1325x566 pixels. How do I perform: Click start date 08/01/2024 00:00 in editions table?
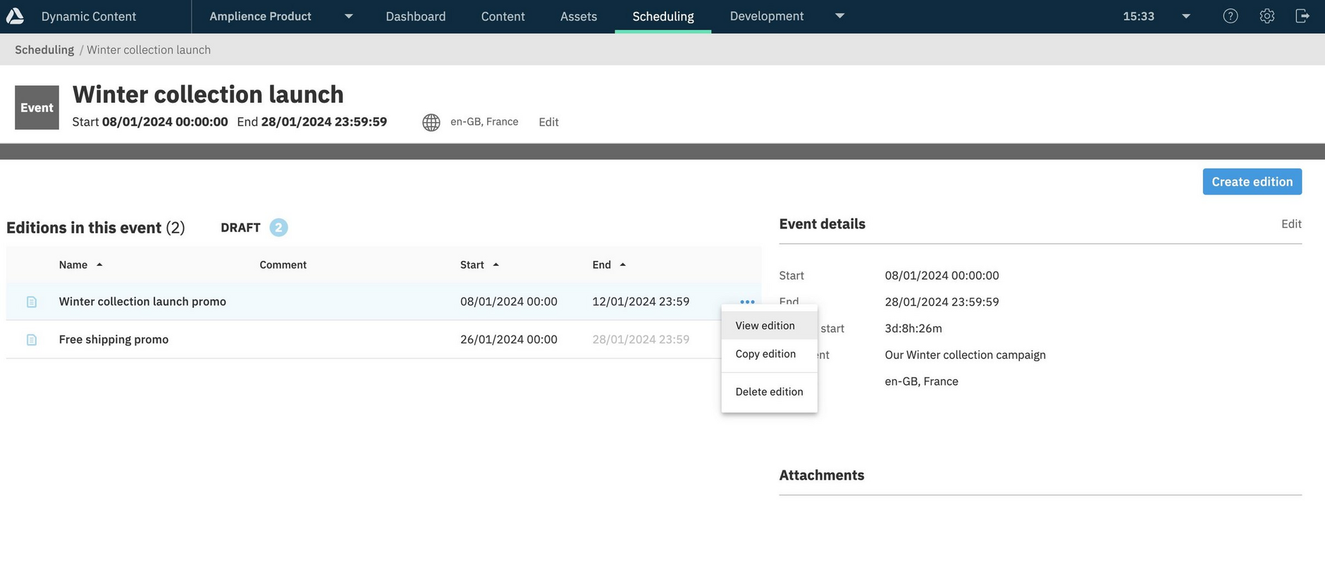point(509,302)
